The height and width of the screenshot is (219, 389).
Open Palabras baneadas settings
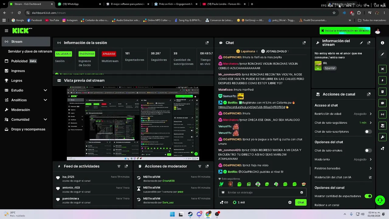pos(343,168)
